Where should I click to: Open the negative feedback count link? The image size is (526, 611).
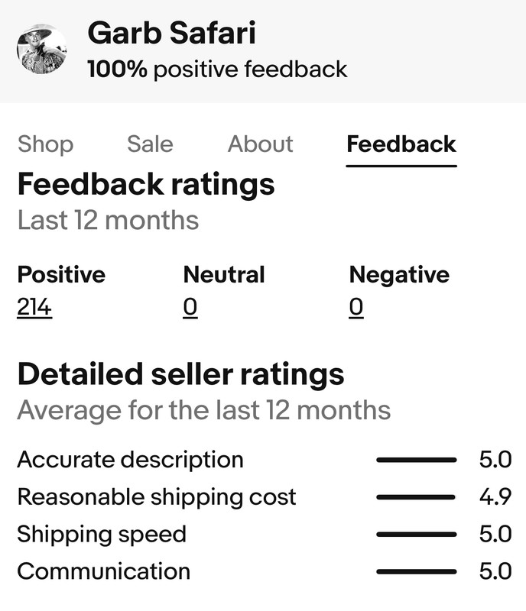point(356,307)
